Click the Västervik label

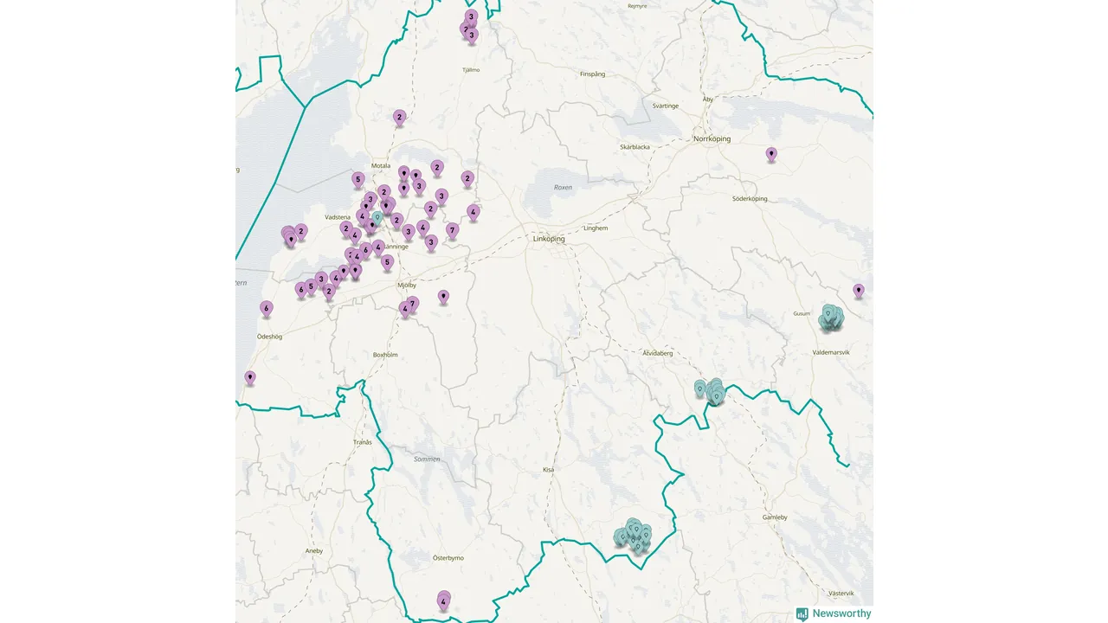click(841, 594)
